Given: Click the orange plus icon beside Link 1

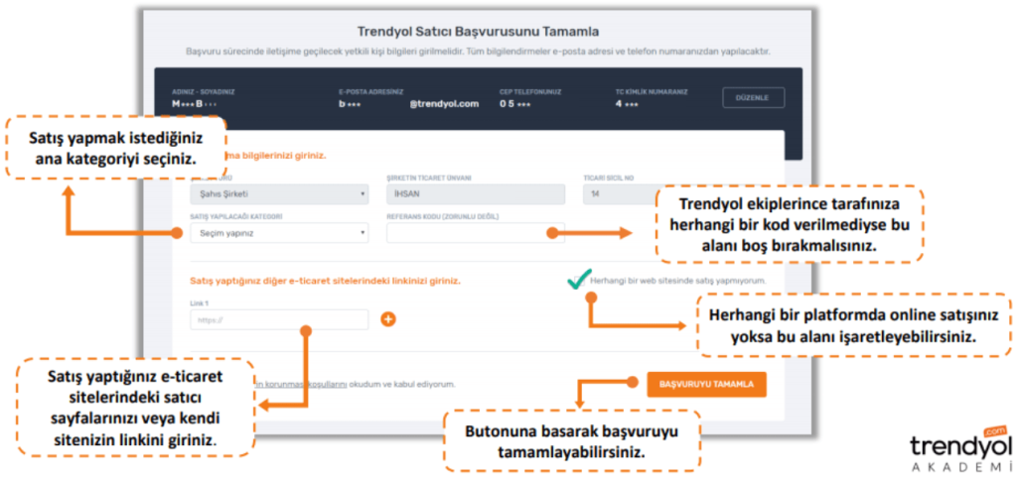Looking at the screenshot, I should (x=388, y=319).
